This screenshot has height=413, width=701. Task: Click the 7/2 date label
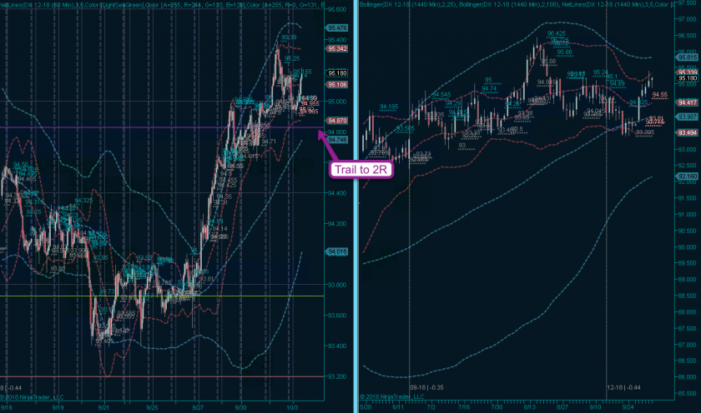click(x=431, y=407)
